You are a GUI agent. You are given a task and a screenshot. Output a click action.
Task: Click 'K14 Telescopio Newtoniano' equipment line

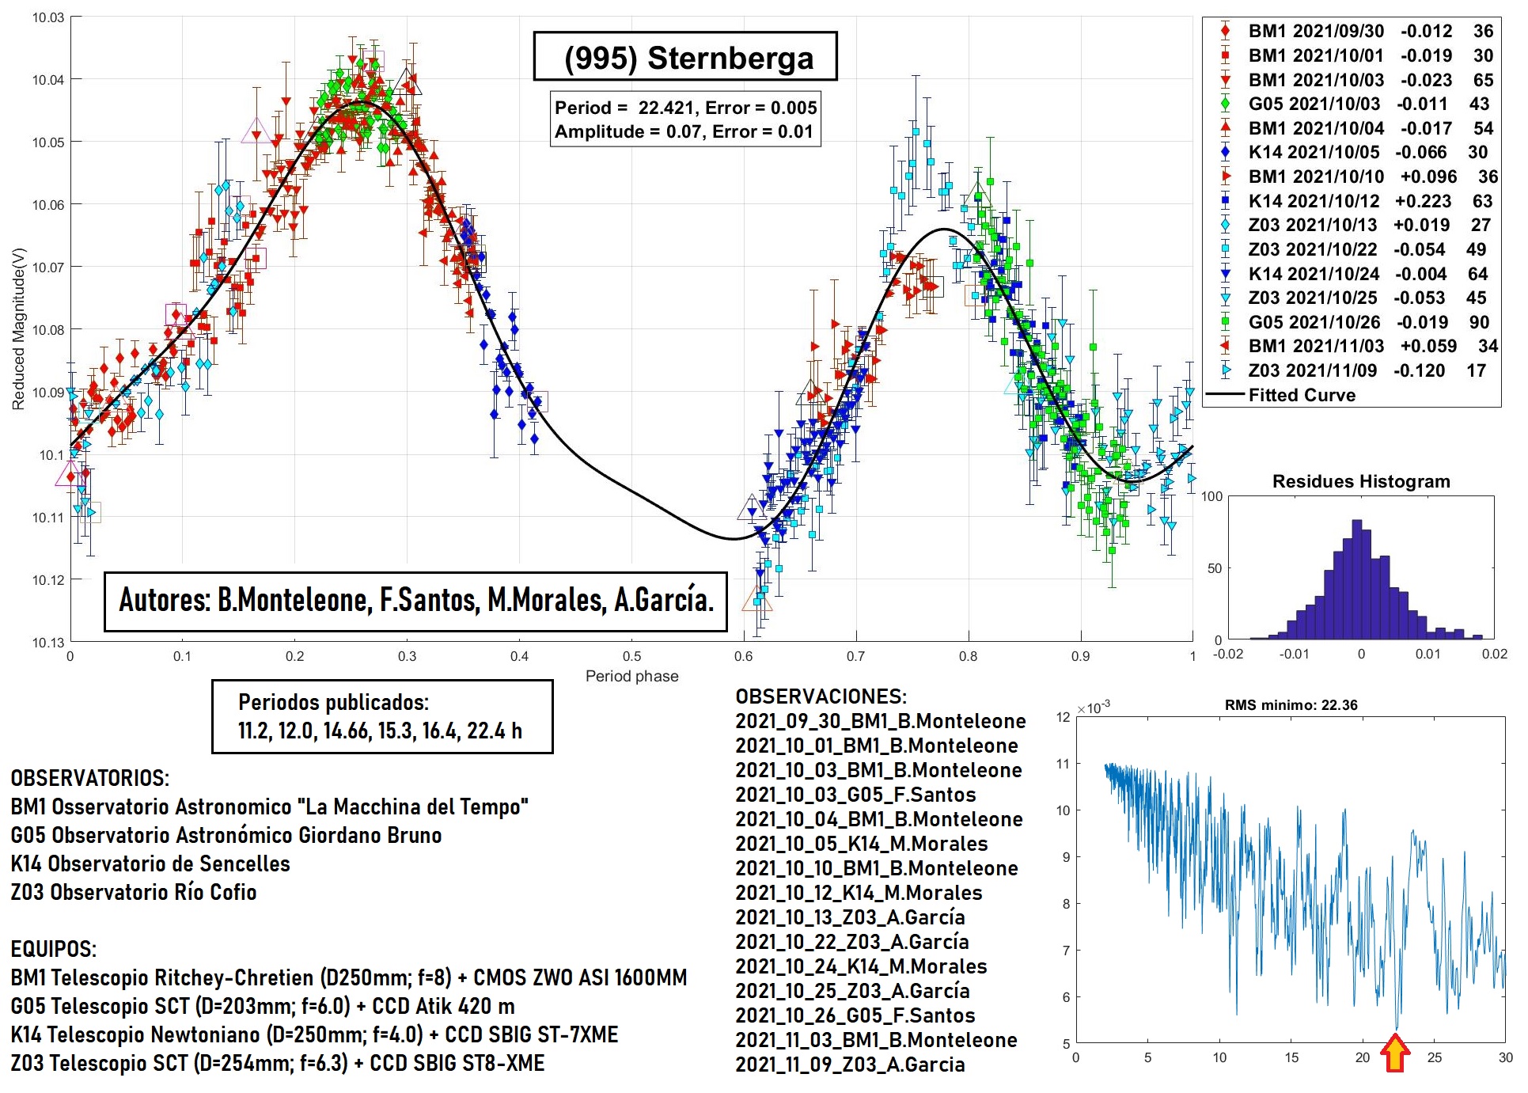coord(314,1034)
